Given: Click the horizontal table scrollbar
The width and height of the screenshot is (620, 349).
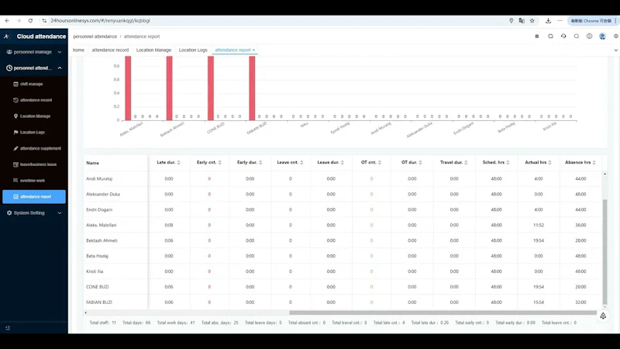Looking at the screenshot, I should pyautogui.click(x=443, y=313).
